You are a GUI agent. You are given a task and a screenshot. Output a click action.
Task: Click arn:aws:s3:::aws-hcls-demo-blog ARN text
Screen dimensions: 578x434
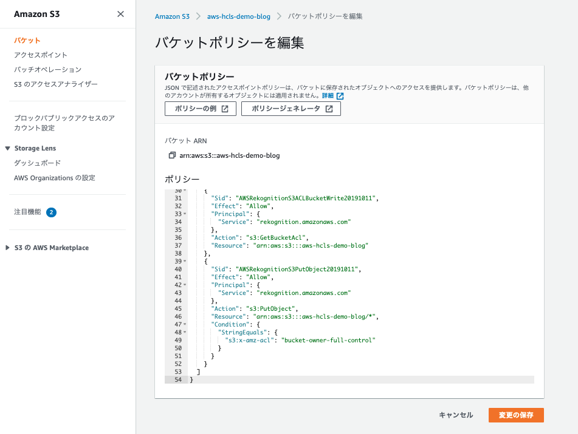(230, 155)
